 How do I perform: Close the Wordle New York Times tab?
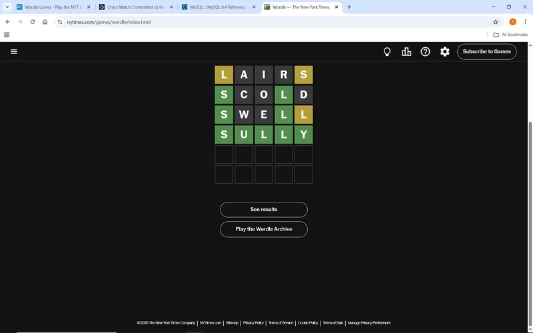336,7
